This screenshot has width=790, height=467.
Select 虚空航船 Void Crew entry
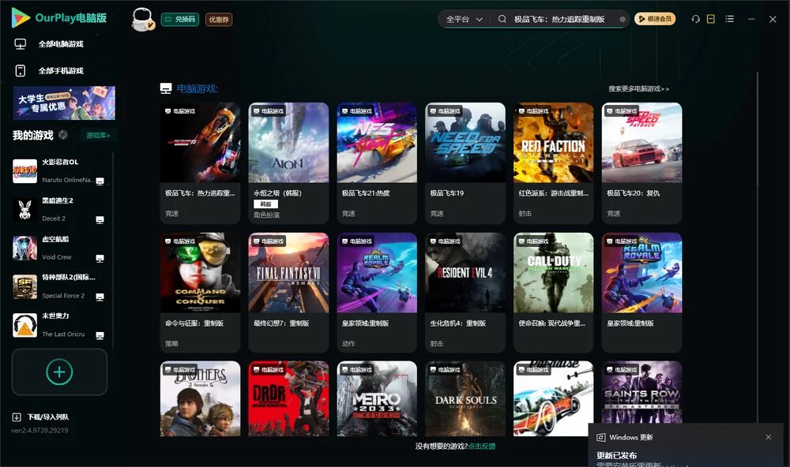(59, 248)
